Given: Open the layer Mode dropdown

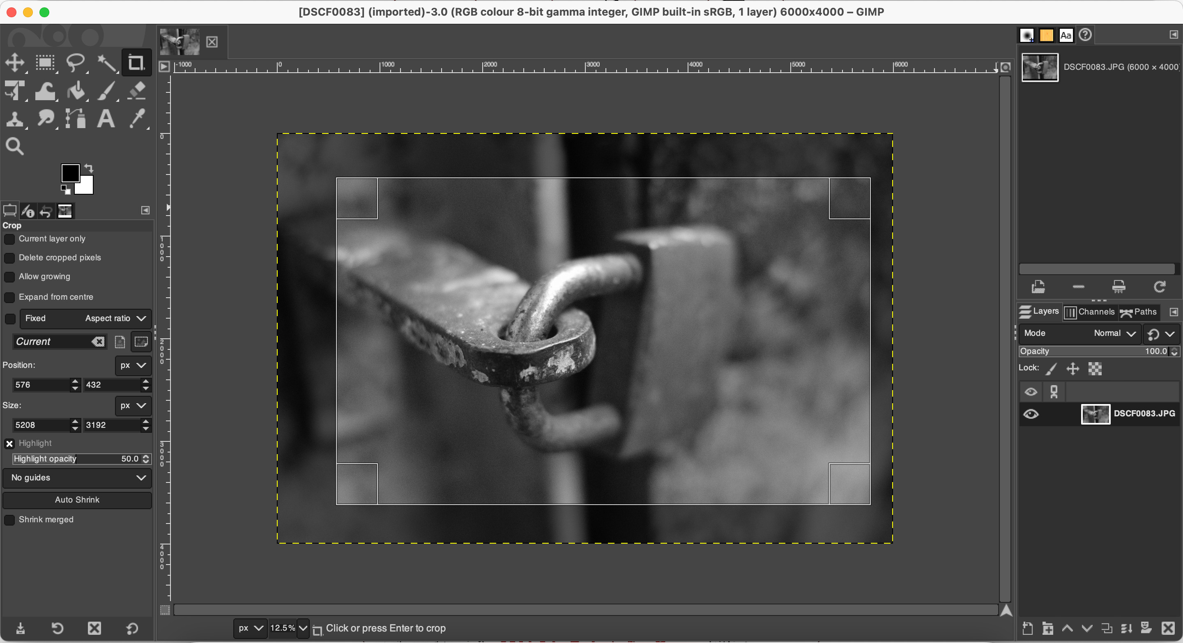Looking at the screenshot, I should click(x=1113, y=333).
